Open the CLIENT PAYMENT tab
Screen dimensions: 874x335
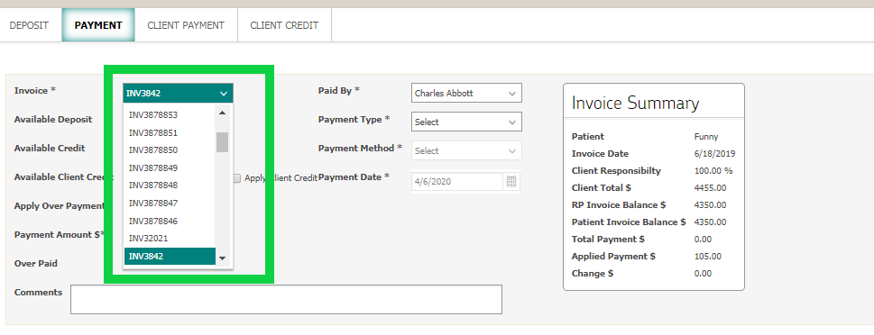186,25
